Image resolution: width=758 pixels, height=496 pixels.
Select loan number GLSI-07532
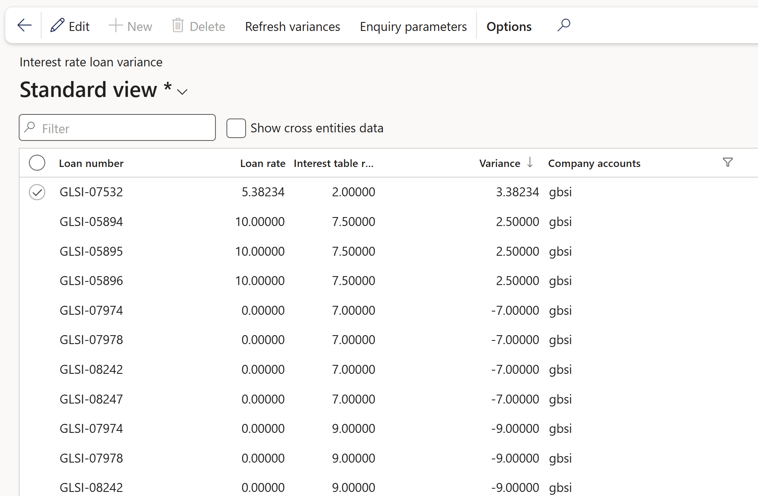[x=91, y=192]
